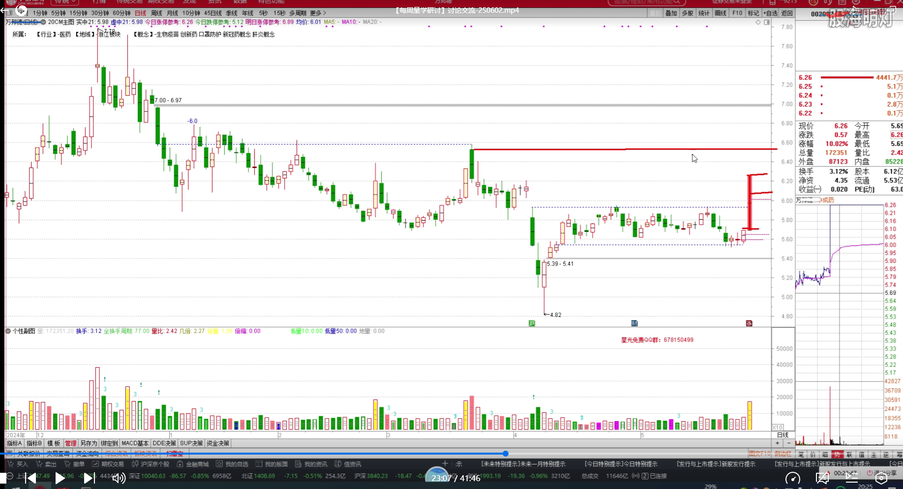Screen dimensions: 903x489
Task: Click the 多股 multi-stock button
Action: pos(687,13)
